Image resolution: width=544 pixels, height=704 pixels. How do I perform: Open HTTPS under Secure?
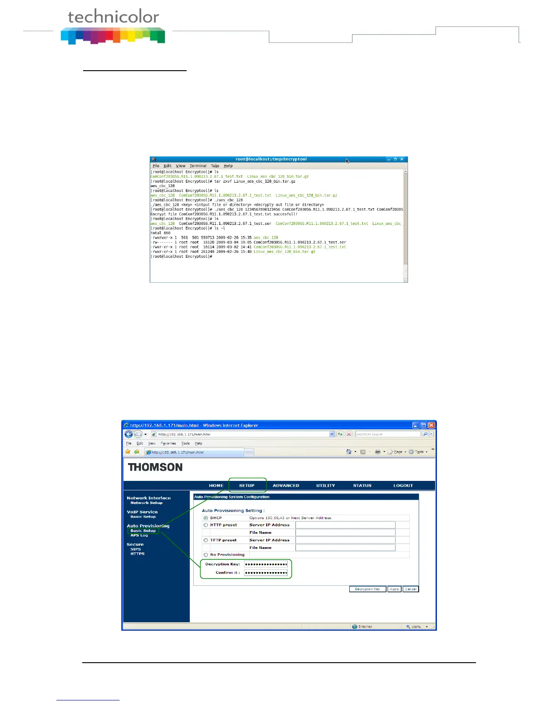click(x=137, y=554)
